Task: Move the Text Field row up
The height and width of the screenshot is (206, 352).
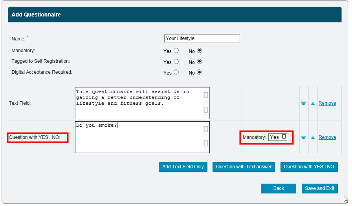Action: coord(313,103)
